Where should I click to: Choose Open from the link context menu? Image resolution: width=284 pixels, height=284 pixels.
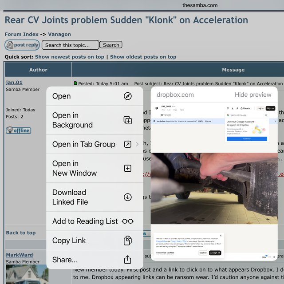[95, 96]
